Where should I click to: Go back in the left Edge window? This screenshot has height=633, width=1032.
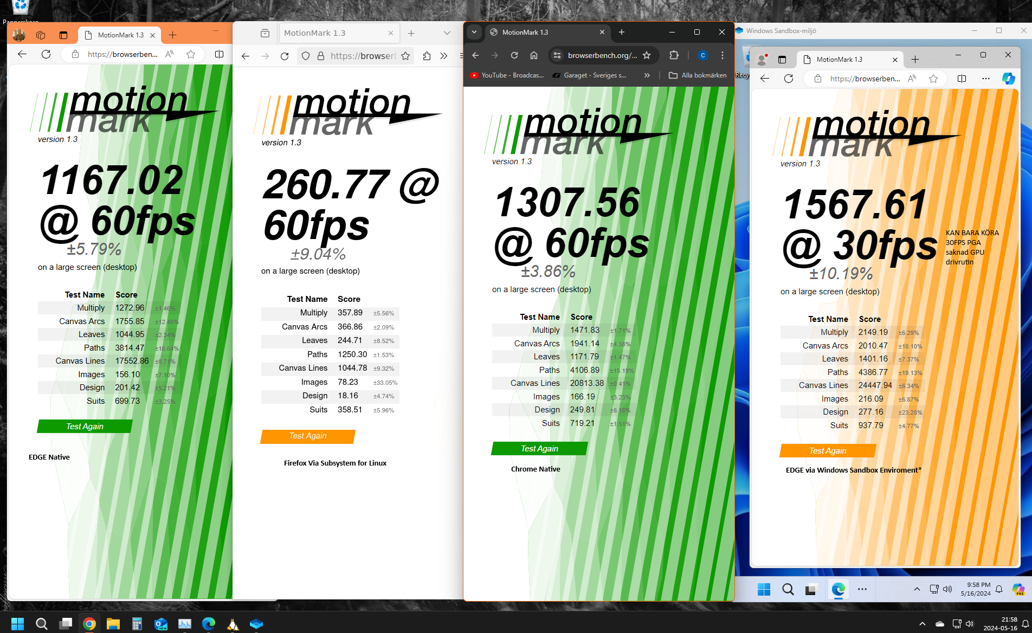(x=22, y=54)
